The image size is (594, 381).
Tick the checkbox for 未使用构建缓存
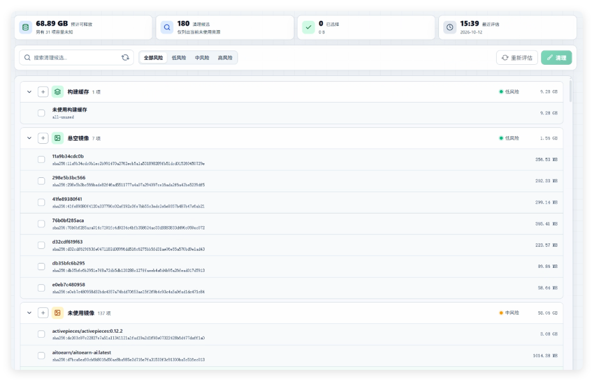(41, 113)
